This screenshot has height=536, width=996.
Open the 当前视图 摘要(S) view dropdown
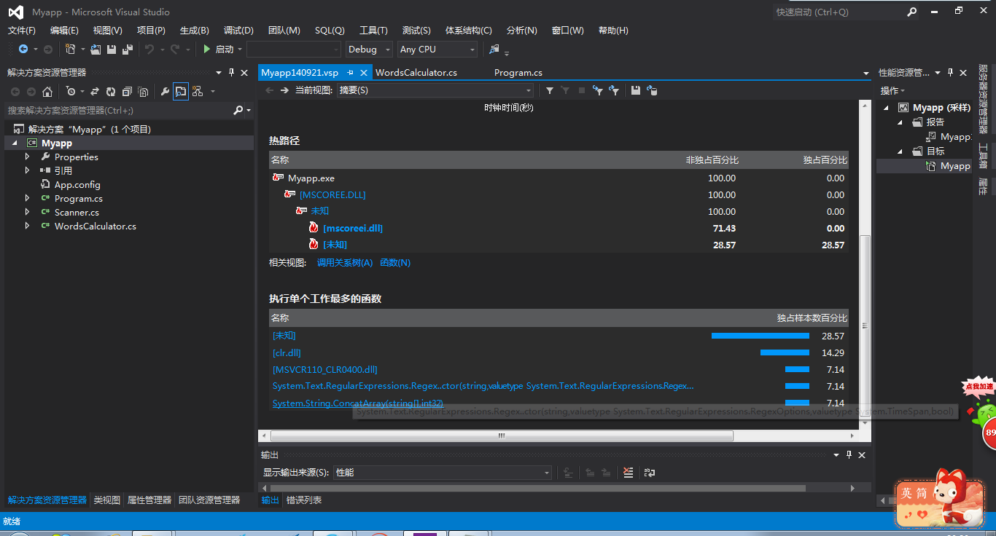(x=435, y=90)
